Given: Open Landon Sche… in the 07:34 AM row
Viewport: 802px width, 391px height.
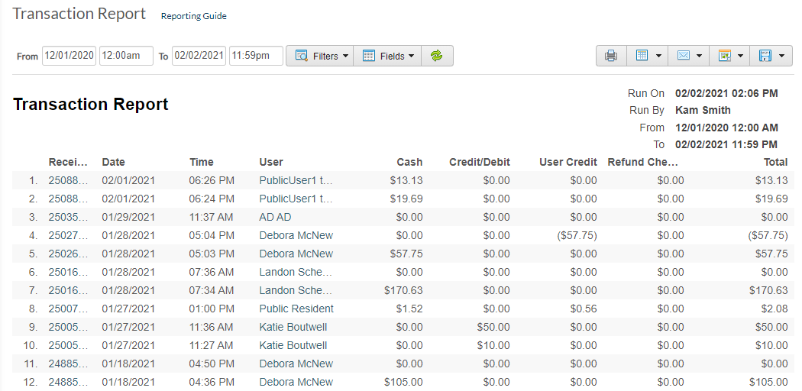Looking at the screenshot, I should pyautogui.click(x=296, y=291).
